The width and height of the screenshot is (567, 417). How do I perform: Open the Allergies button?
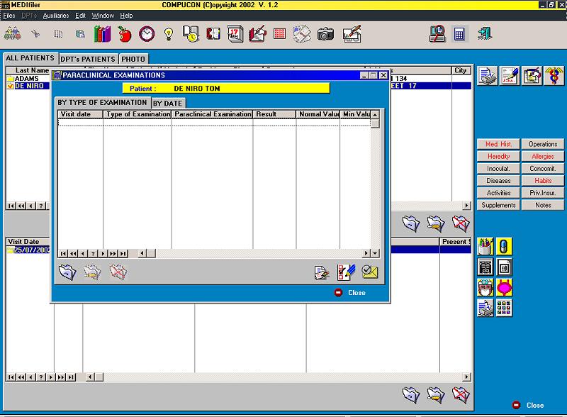click(543, 156)
